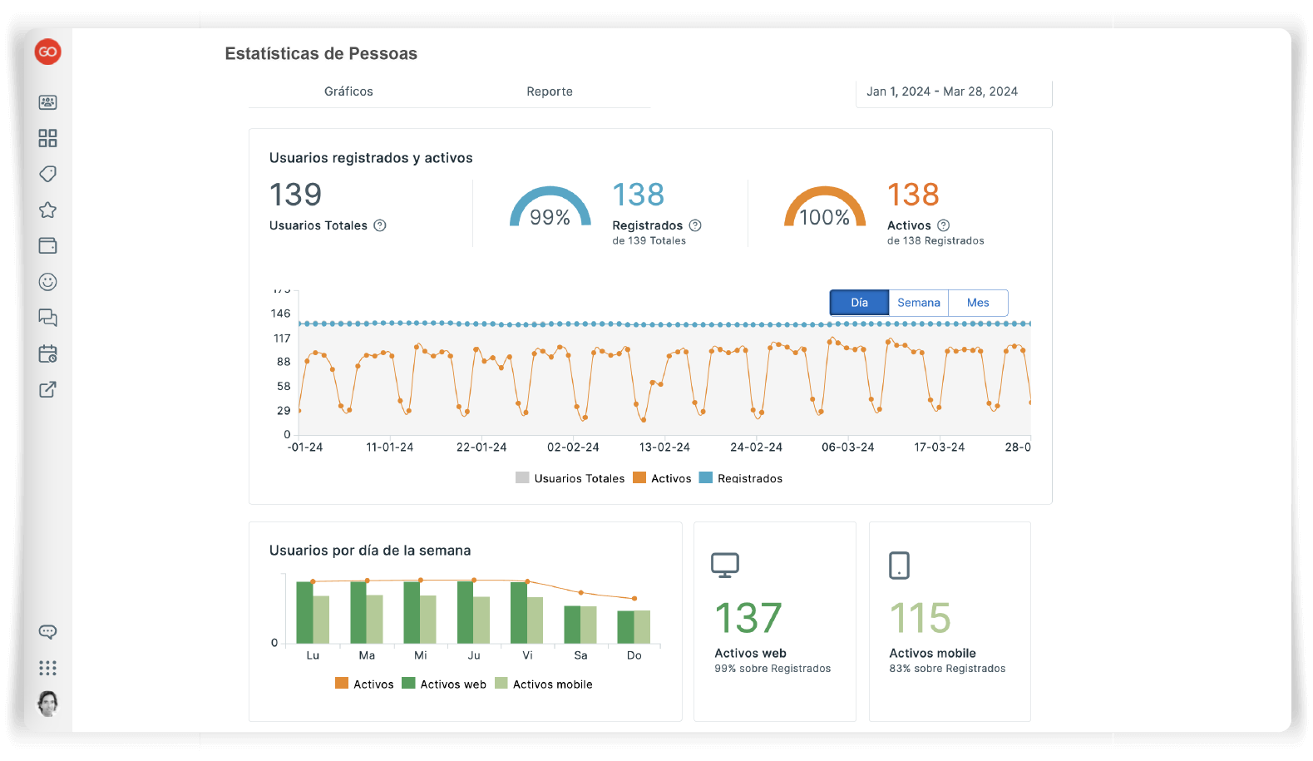1313x761 pixels.
Task: Click the Sa label on weekday axis
Action: pos(580,655)
